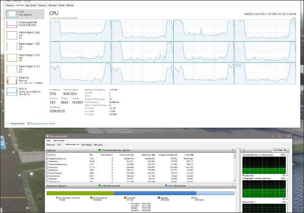Tick the SearchApp.exe process checkbox
Screen dimensions: 304x213
(x=47, y=173)
